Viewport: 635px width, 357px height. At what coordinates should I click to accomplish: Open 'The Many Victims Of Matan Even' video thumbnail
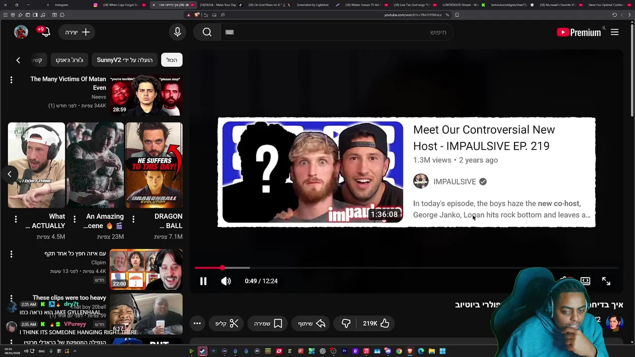tap(146, 95)
